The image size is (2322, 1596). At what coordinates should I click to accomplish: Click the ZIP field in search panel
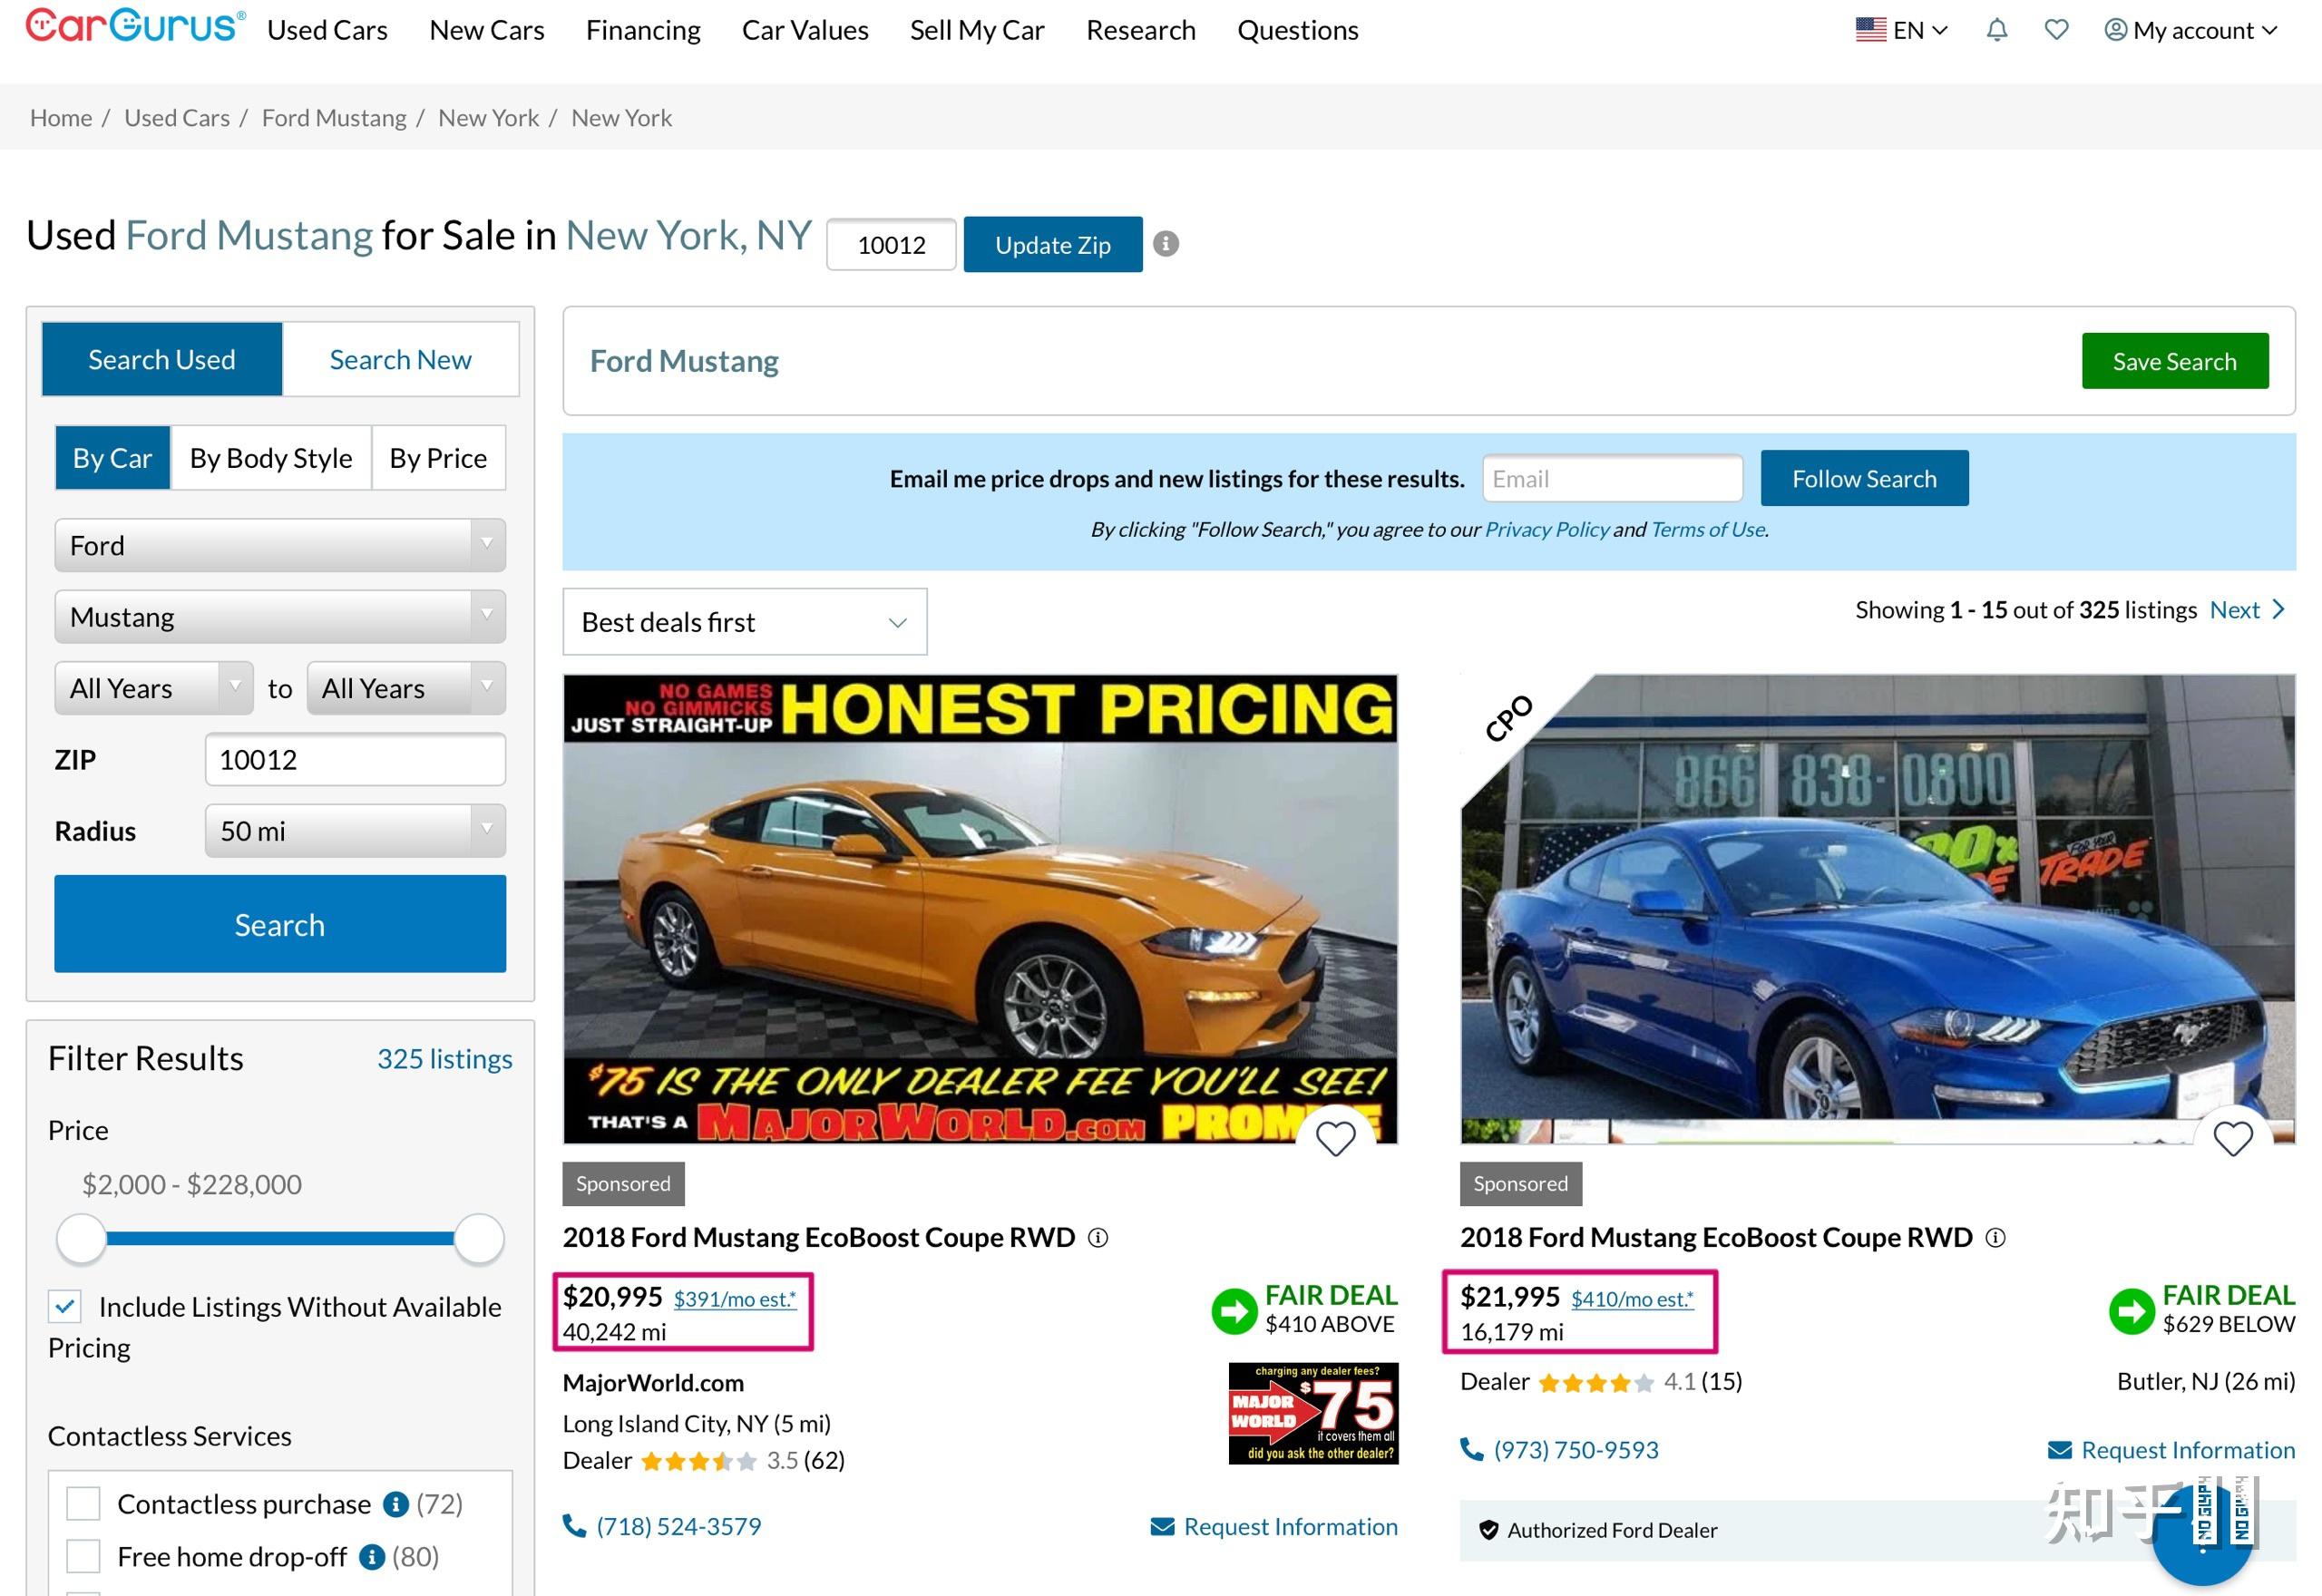355,759
